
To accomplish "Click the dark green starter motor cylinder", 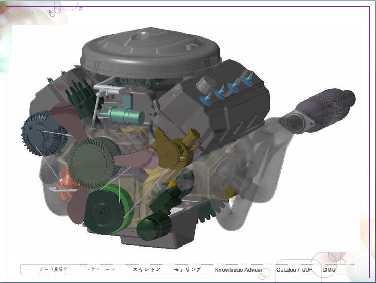I will (x=154, y=228).
